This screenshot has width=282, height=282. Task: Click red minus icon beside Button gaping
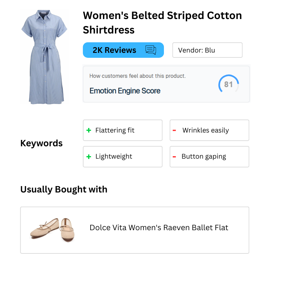pos(174,157)
